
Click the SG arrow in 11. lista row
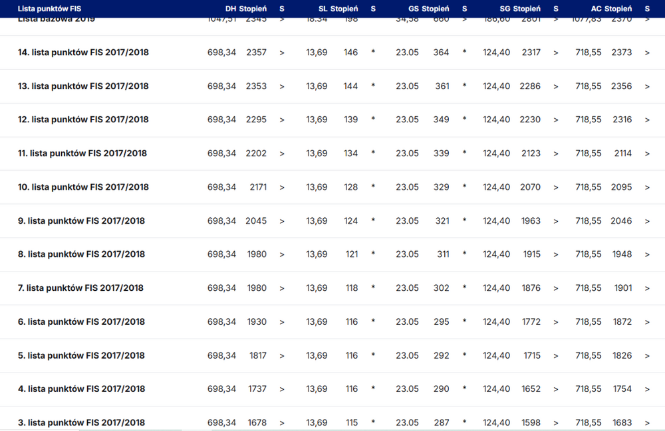[x=556, y=153]
